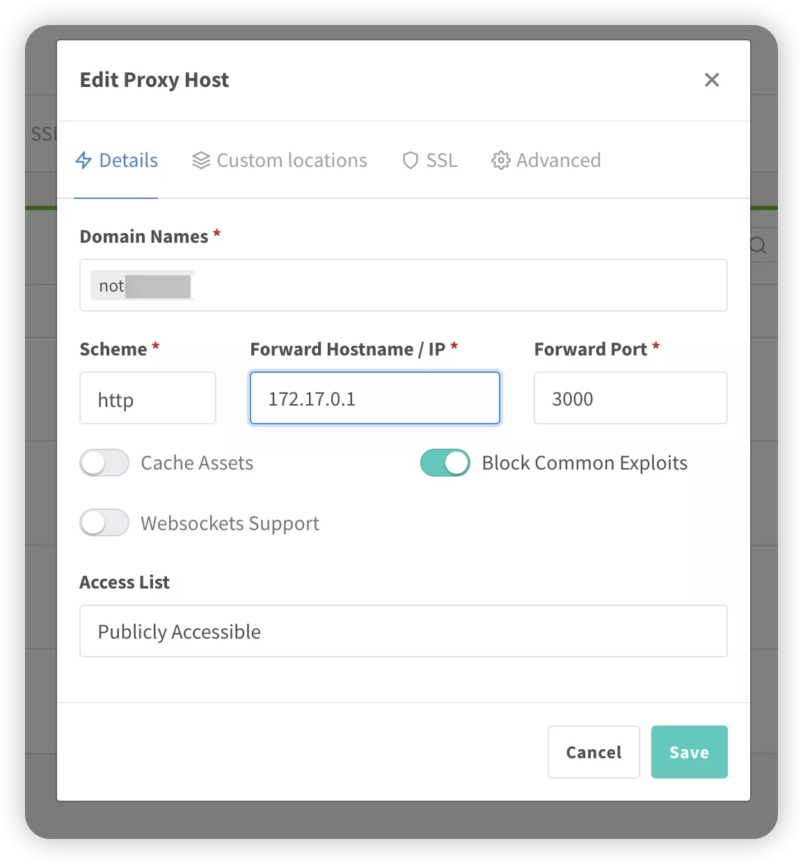Open the Scheme http dropdown
The height and width of the screenshot is (864, 803).
point(148,398)
